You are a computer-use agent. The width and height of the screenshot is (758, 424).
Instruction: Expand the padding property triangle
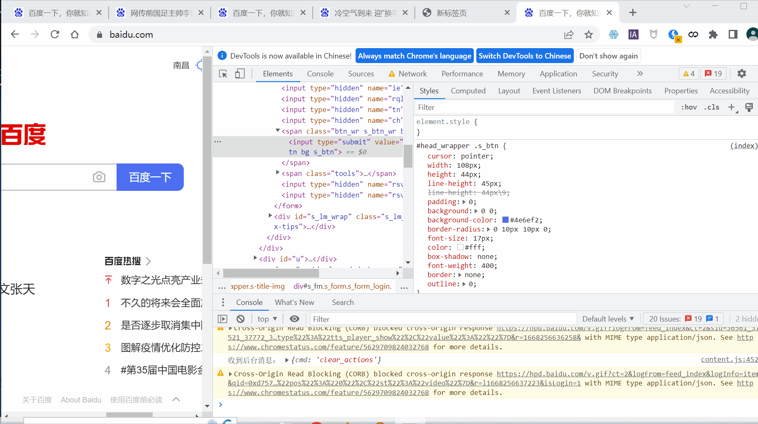tap(464, 202)
